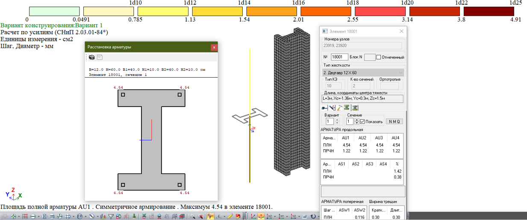
Task: Click the XZ projection view icon
Action: click(x=270, y=217)
